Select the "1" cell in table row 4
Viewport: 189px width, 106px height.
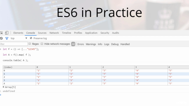click(x=52, y=84)
